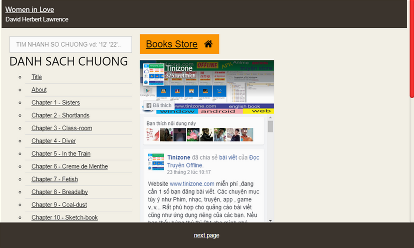The height and width of the screenshot is (248, 414).
Task: Open Chapter 2 - Shortlands
Action: pos(60,115)
